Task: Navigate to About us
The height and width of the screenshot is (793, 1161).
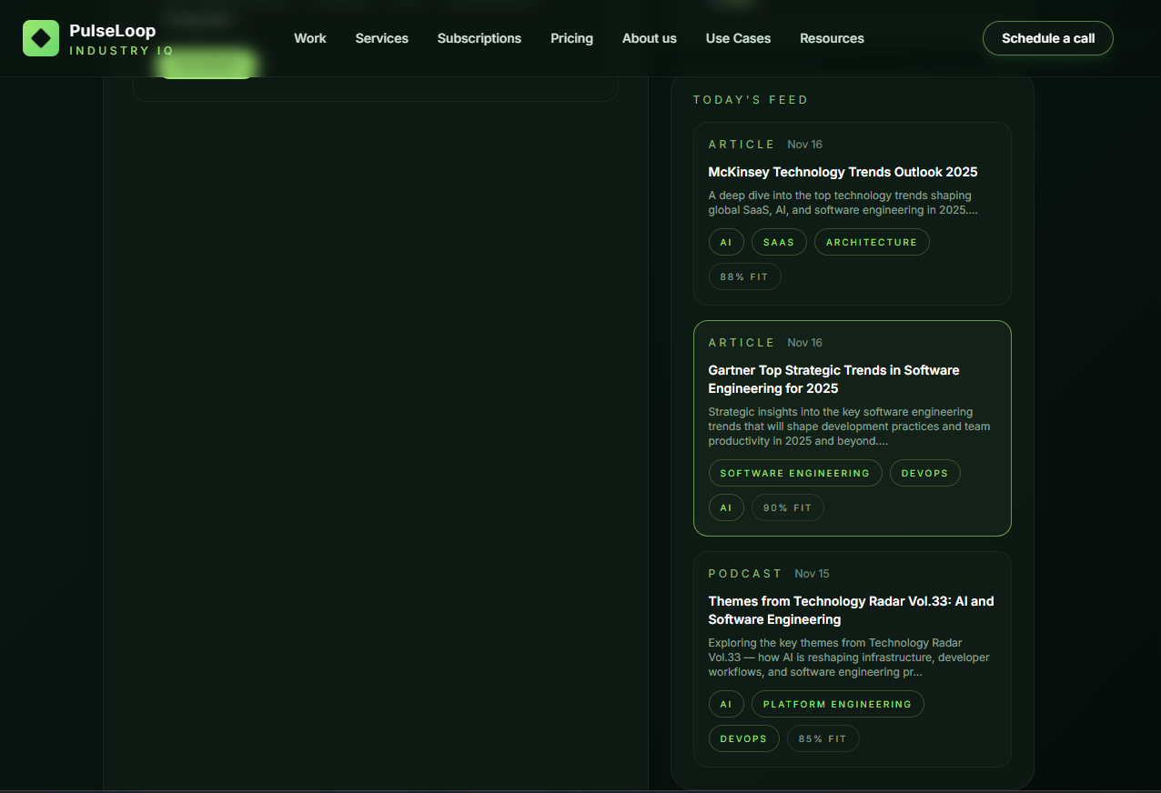Action: 650,38
